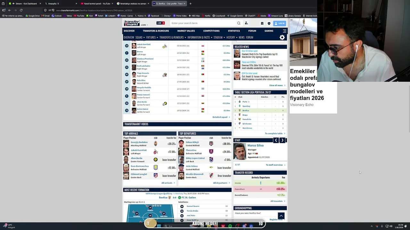The width and height of the screenshot is (410, 230).
Task: Click the shield icon in site header
Action: point(269,23)
